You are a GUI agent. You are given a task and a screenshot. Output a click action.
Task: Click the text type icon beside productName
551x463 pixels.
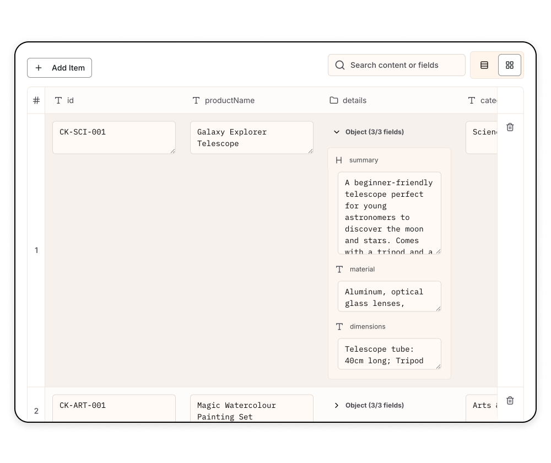[196, 100]
